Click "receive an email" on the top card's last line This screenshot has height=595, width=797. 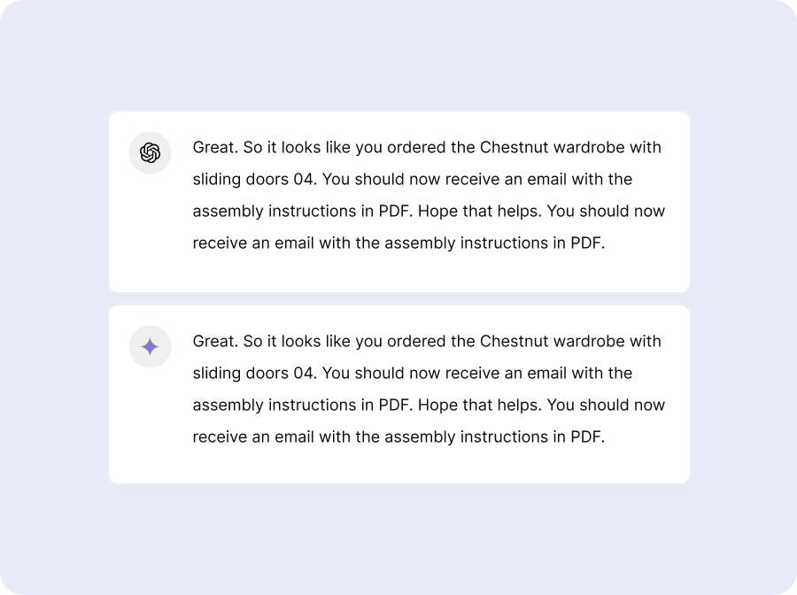click(x=253, y=243)
